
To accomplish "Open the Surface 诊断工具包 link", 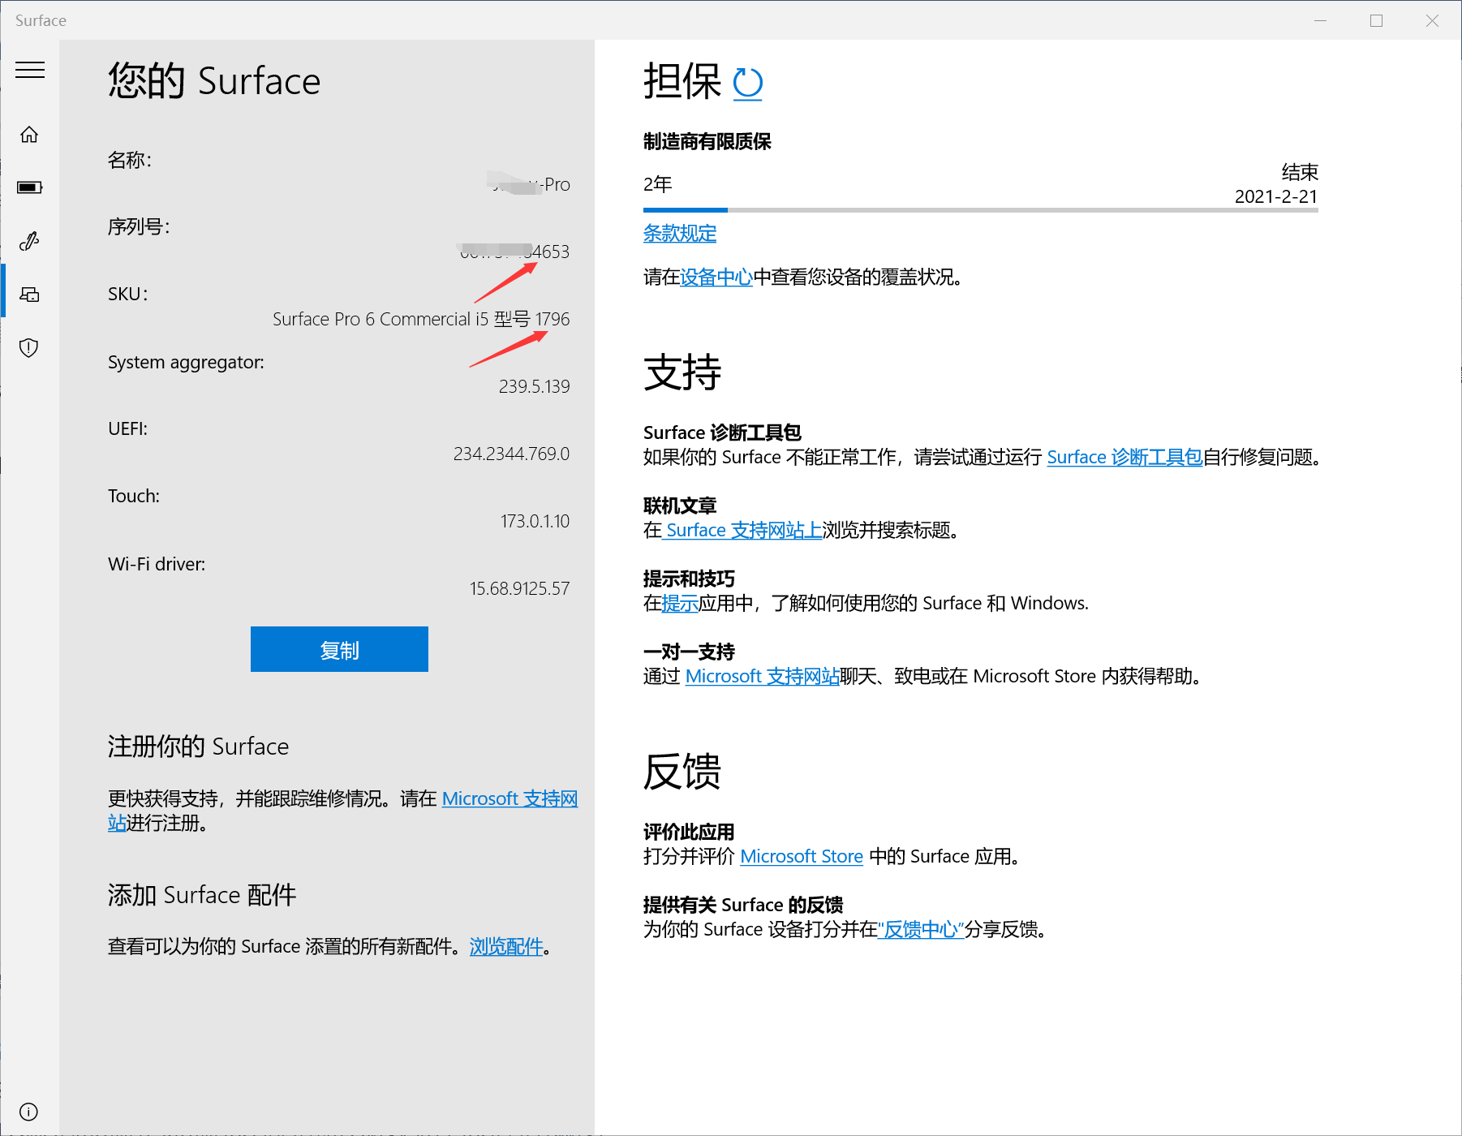I will [x=1124, y=458].
